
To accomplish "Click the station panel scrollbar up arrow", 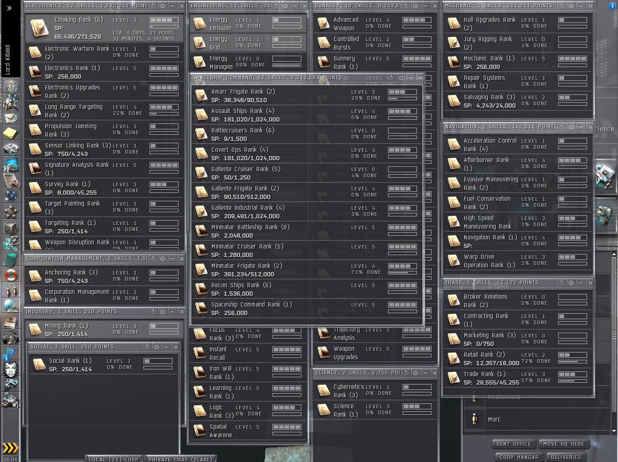I will [x=614, y=255].
